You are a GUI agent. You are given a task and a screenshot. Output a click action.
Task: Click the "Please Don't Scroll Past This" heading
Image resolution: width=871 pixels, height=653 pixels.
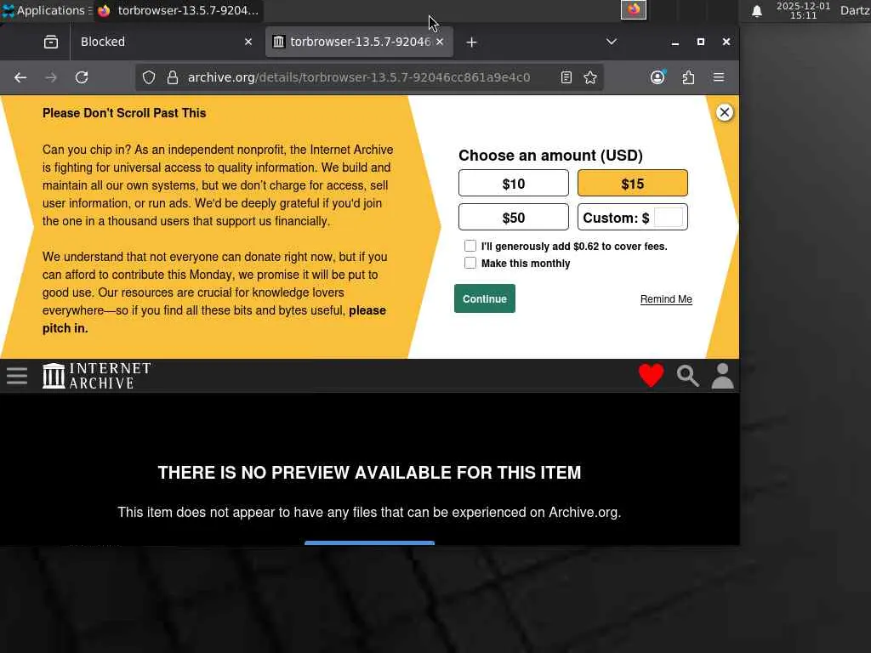(x=124, y=113)
